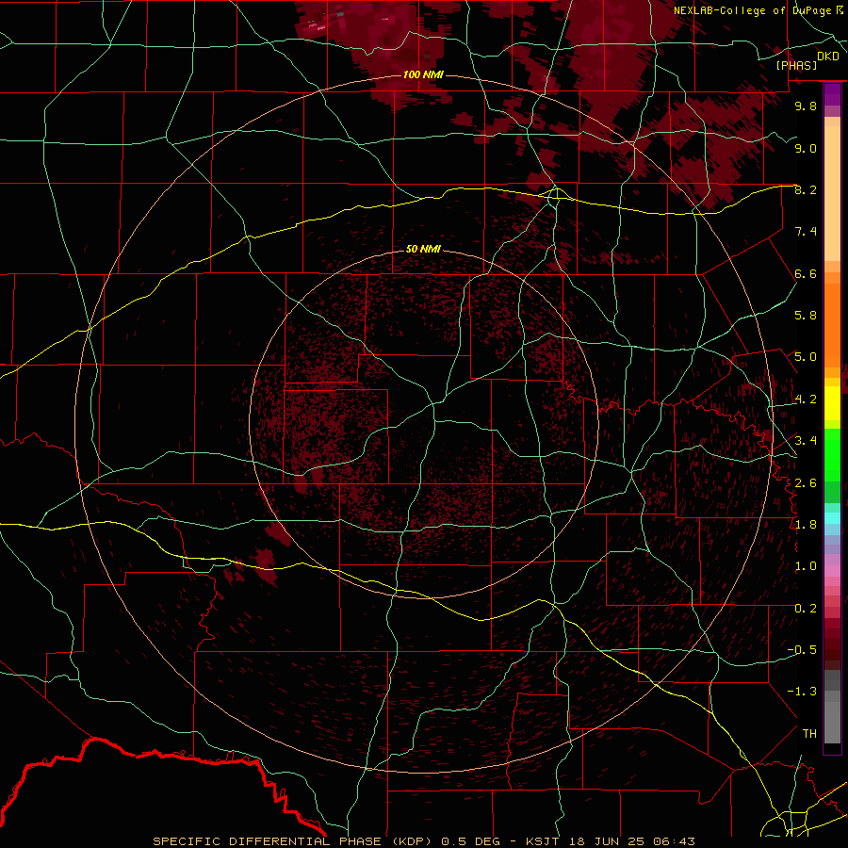This screenshot has width=848, height=848.
Task: Click the TH scale label
Action: click(x=809, y=734)
